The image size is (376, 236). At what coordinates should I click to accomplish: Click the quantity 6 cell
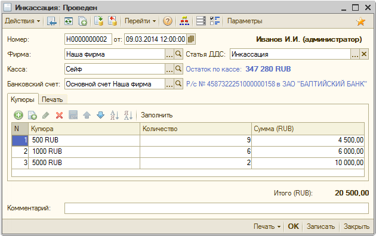(x=196, y=151)
